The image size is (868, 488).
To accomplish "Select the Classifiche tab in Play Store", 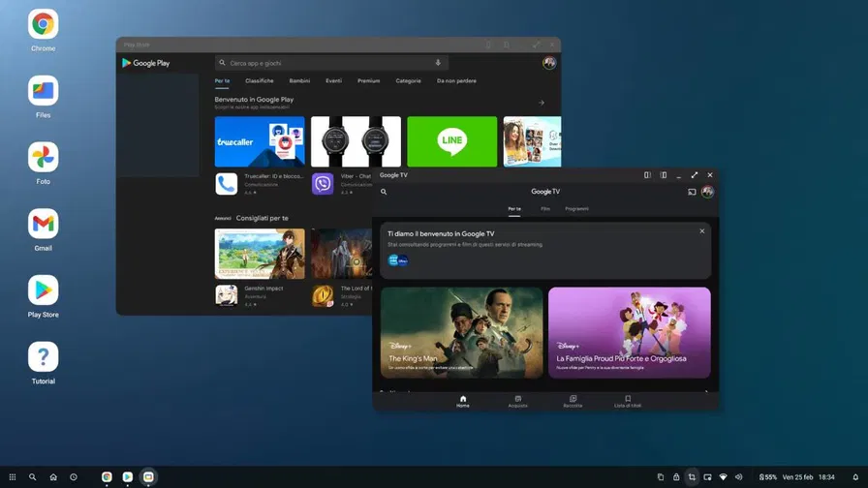I will click(259, 81).
